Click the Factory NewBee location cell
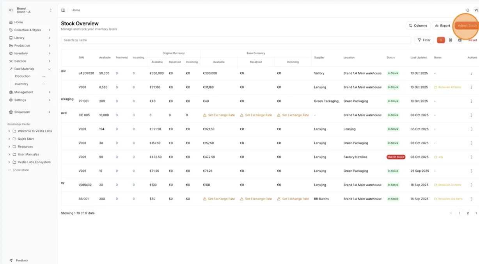This screenshot has width=479, height=264. point(355,157)
